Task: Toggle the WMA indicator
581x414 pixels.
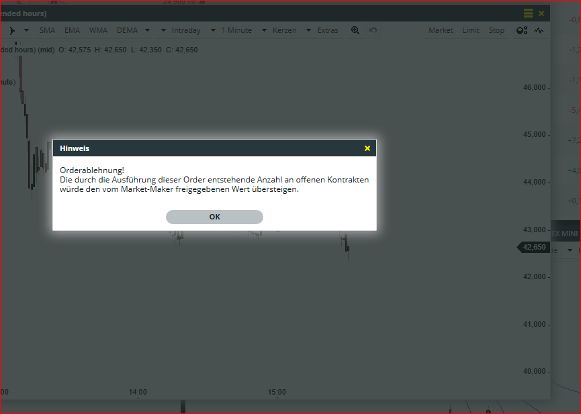Action: (98, 30)
